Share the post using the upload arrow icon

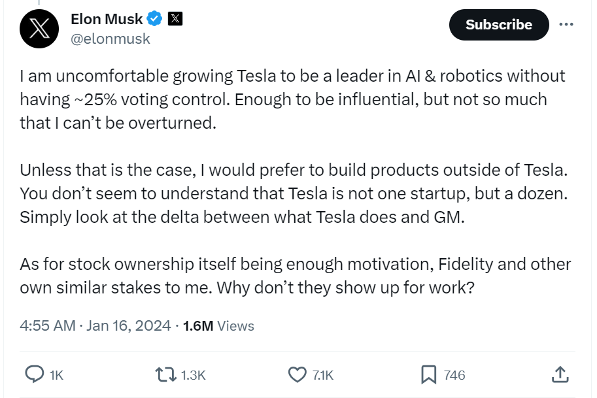pyautogui.click(x=560, y=374)
